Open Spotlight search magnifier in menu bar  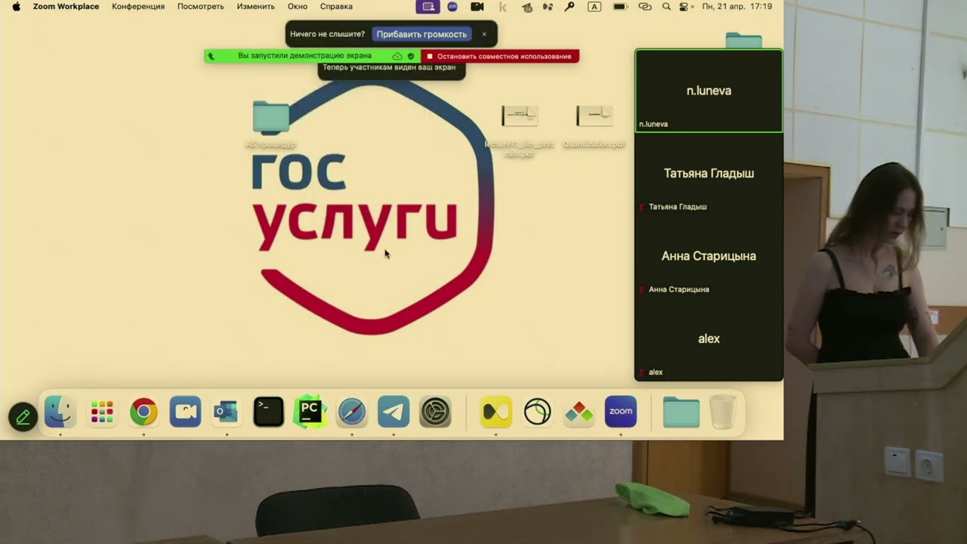(x=666, y=7)
